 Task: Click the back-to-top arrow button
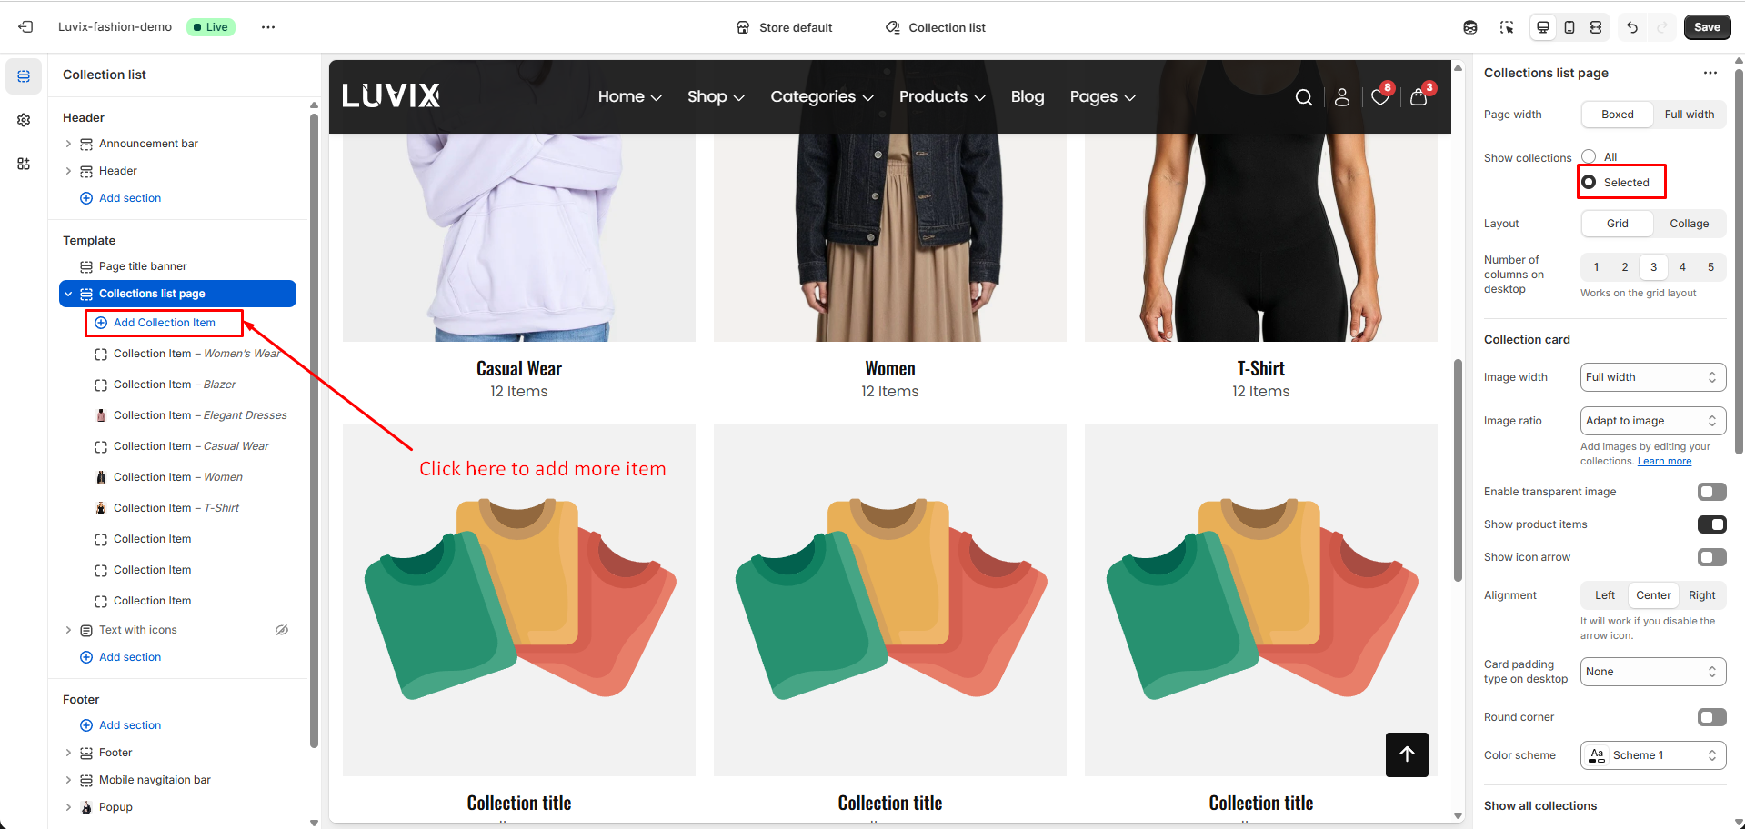[x=1407, y=754]
